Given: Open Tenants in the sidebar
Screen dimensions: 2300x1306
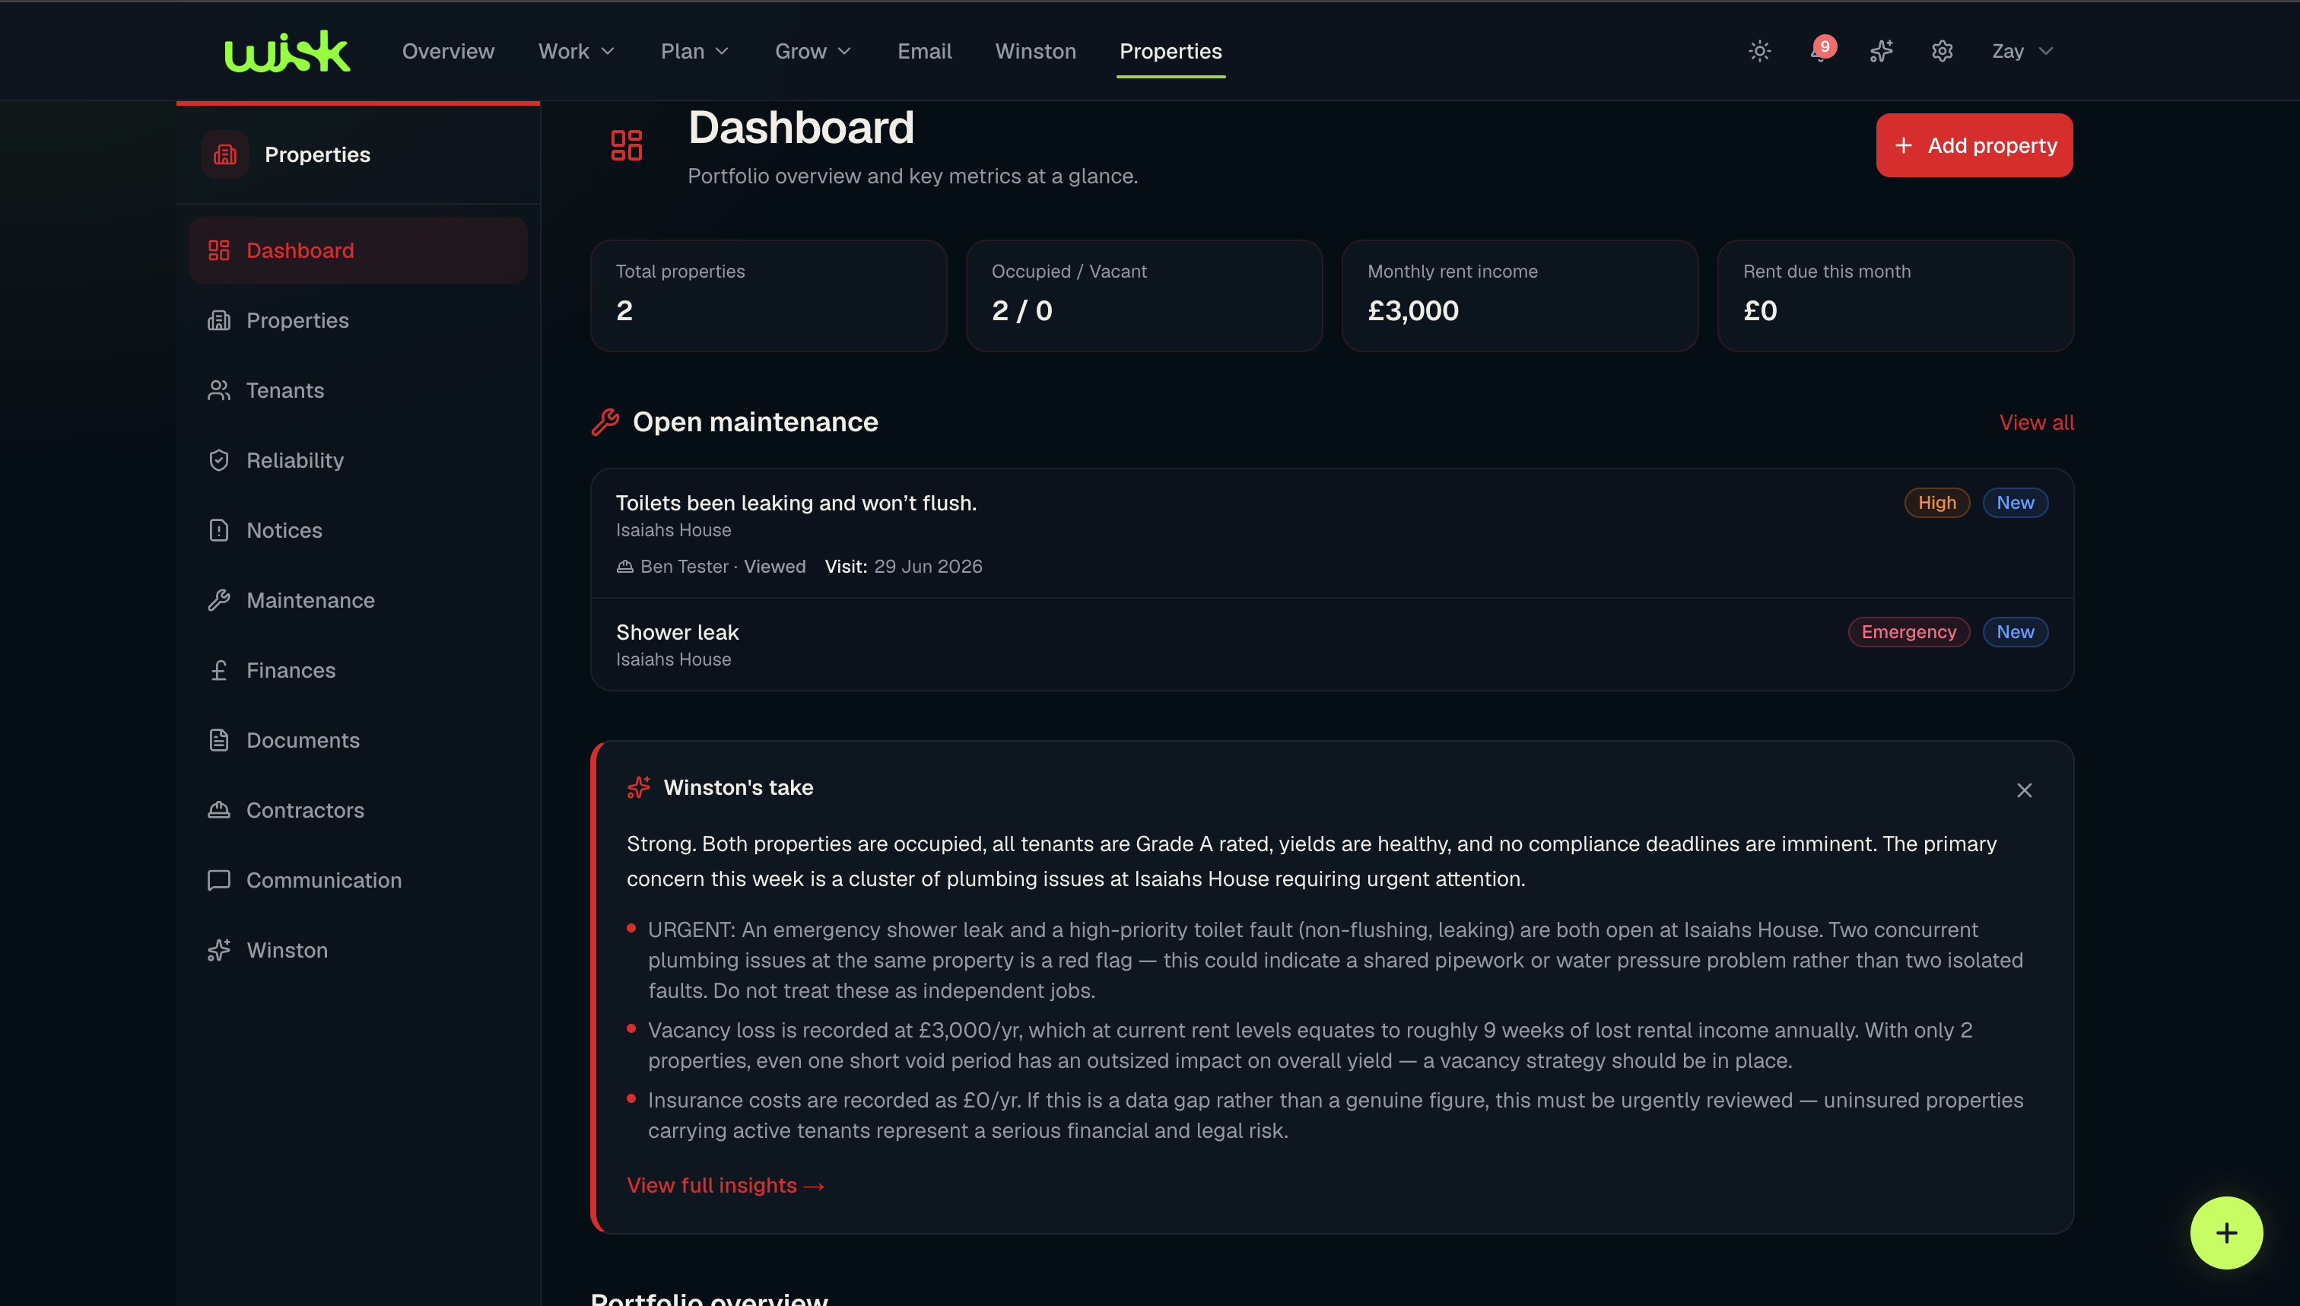Looking at the screenshot, I should click(x=357, y=390).
